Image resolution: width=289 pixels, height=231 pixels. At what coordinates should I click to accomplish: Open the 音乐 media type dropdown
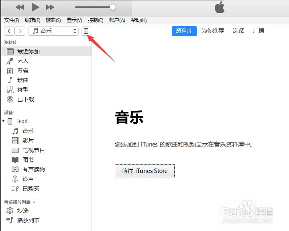pyautogui.click(x=53, y=31)
